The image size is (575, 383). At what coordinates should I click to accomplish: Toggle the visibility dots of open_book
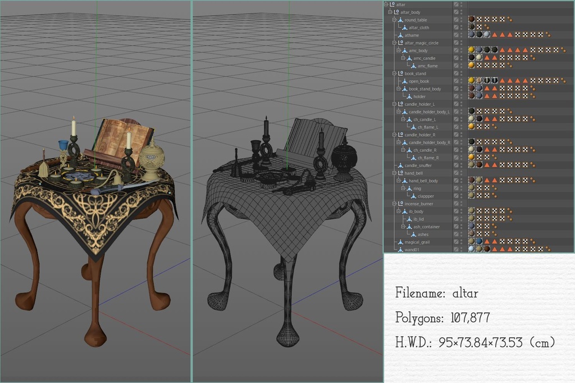(462, 81)
